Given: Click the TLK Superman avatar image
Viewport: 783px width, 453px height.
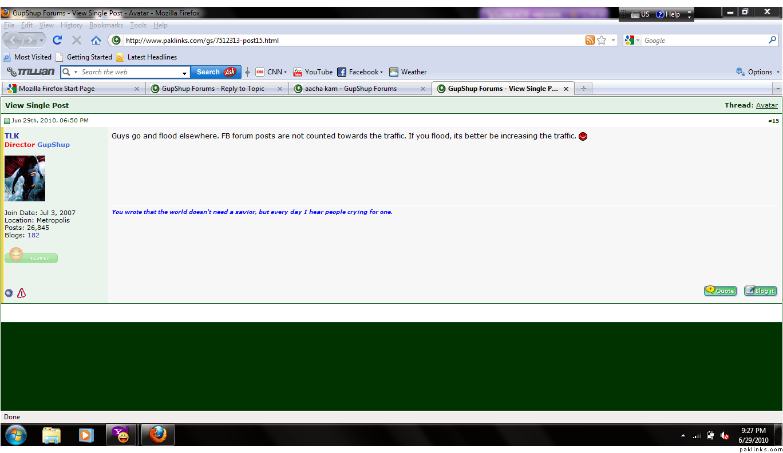Looking at the screenshot, I should [x=25, y=178].
